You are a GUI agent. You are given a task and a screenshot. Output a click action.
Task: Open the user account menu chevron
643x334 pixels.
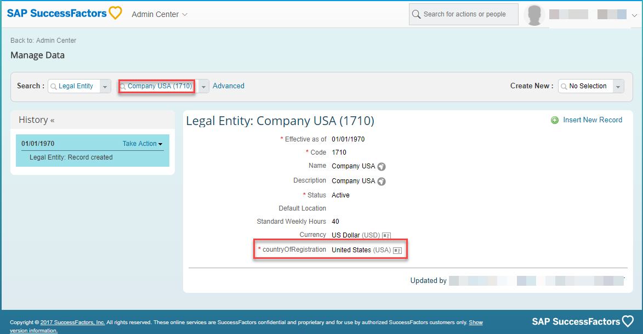pyautogui.click(x=634, y=15)
